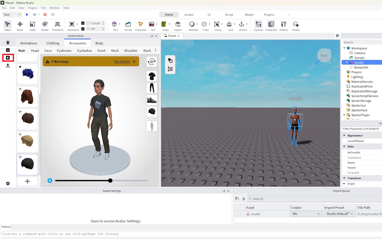Open the Creator dropdown set to Me
Image resolution: width=382 pixels, height=245 pixels.
click(x=306, y=214)
